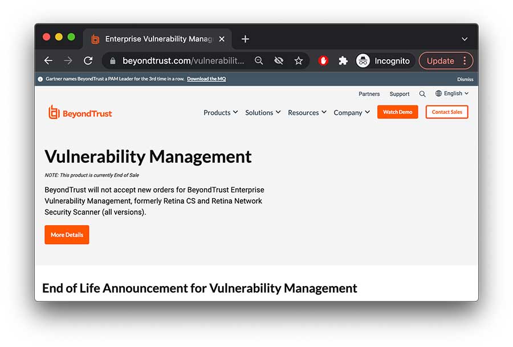Screen dimensions: 513x347
Task: Open the English language dropdown
Action: pyautogui.click(x=452, y=94)
